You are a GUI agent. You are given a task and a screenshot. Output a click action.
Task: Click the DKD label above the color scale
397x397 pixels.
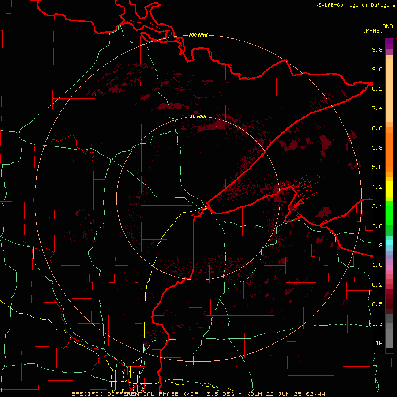tap(388, 26)
